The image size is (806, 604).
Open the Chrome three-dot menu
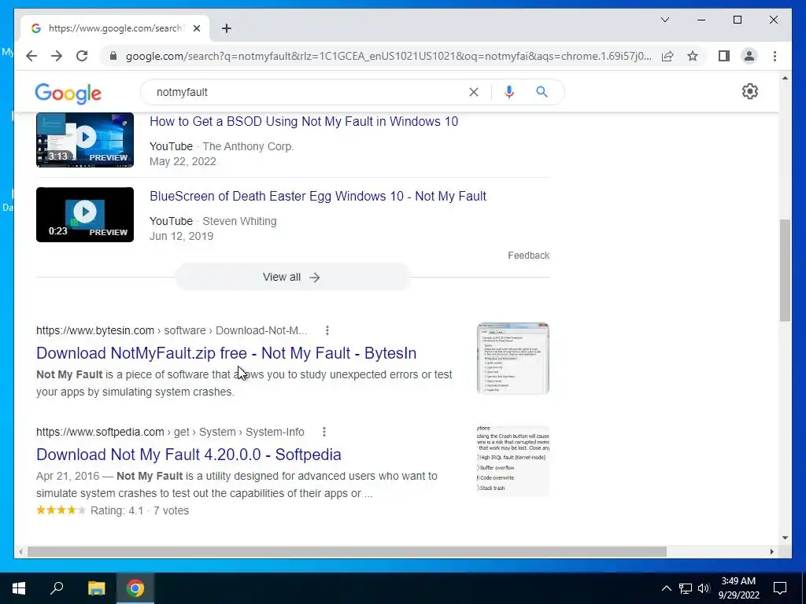click(x=775, y=56)
